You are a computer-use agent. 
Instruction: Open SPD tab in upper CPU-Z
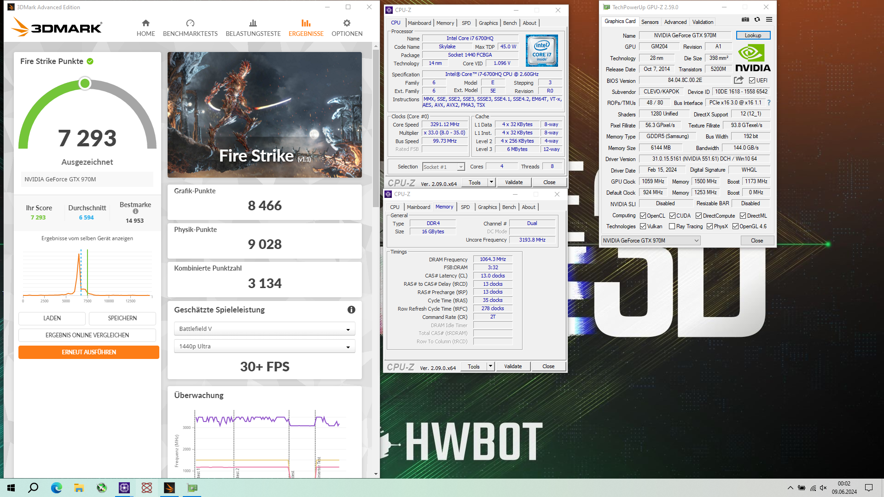pos(466,23)
